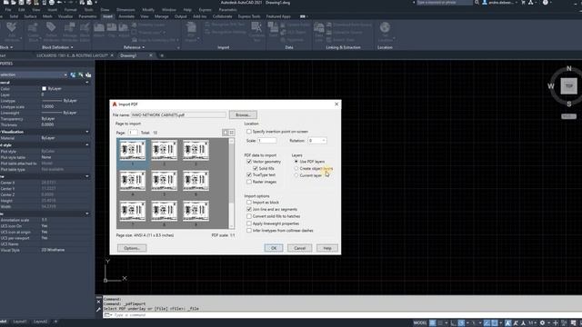Switch to the ROUTING LAYOUT document tab
The width and height of the screenshot is (582, 327).
[x=72, y=55]
